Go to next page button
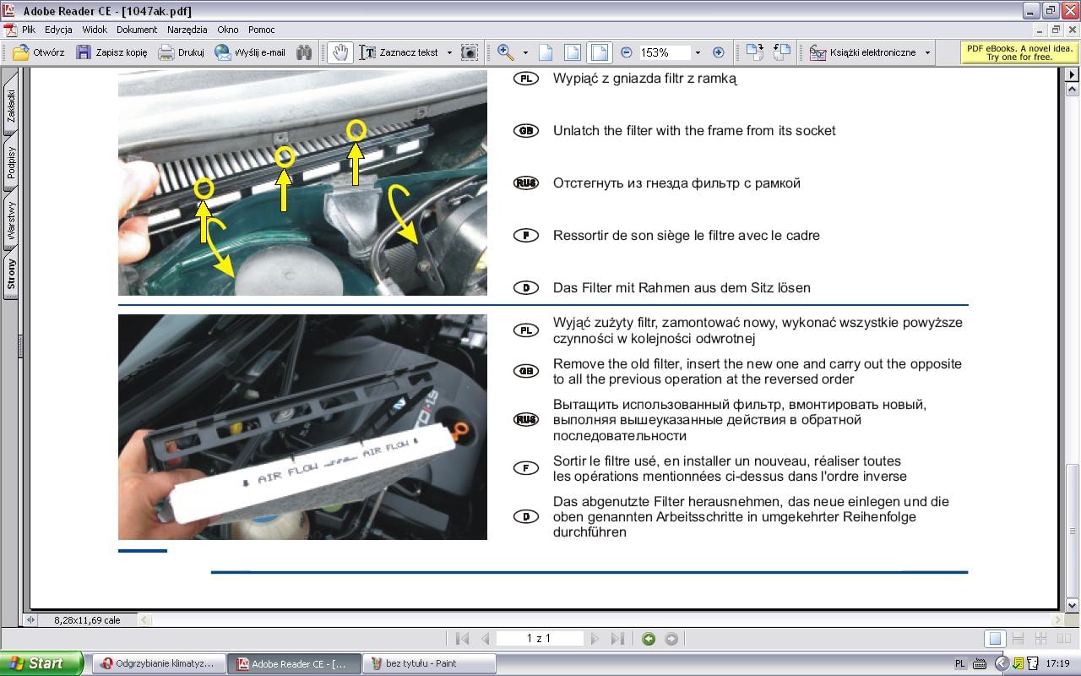Viewport: 1081px width, 676px height. click(x=595, y=639)
